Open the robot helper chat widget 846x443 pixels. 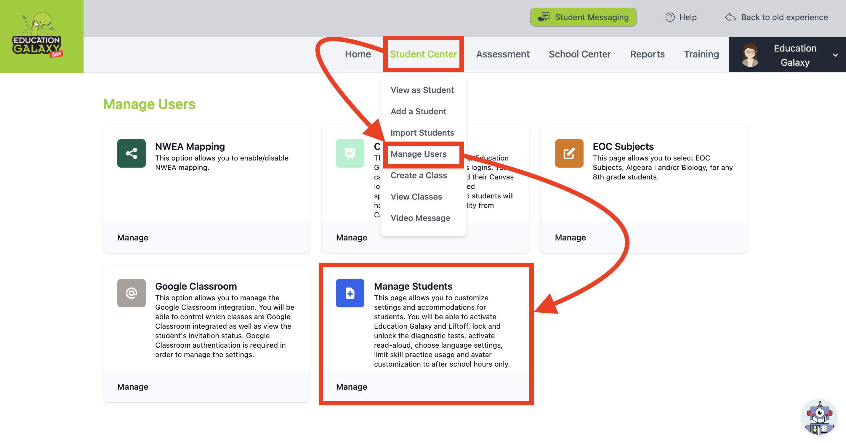point(819,417)
